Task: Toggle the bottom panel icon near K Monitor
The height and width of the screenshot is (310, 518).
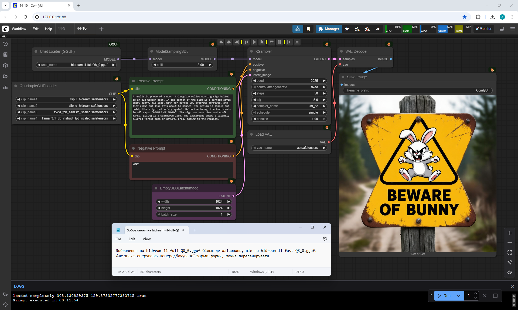Action: [x=502, y=29]
